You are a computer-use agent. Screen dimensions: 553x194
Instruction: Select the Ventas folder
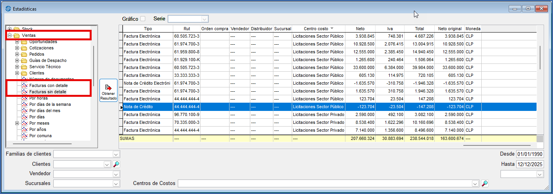(x=29, y=35)
